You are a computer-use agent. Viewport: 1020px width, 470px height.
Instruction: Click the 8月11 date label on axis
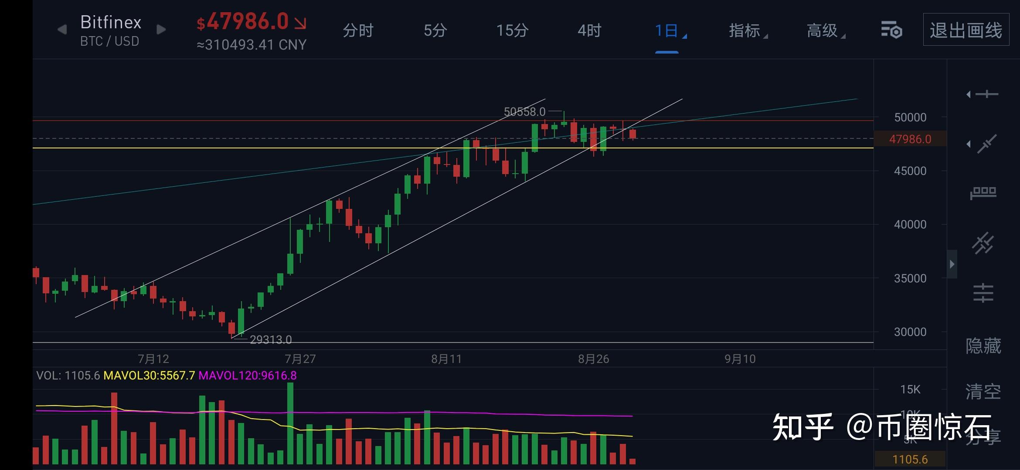(x=446, y=359)
